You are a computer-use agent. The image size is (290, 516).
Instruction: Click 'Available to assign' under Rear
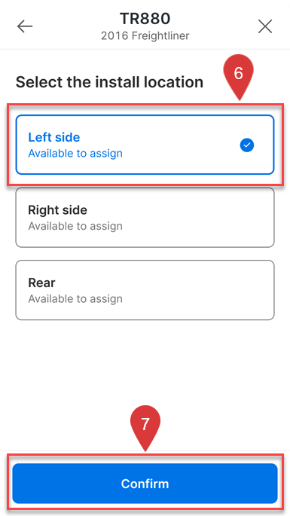(x=75, y=299)
